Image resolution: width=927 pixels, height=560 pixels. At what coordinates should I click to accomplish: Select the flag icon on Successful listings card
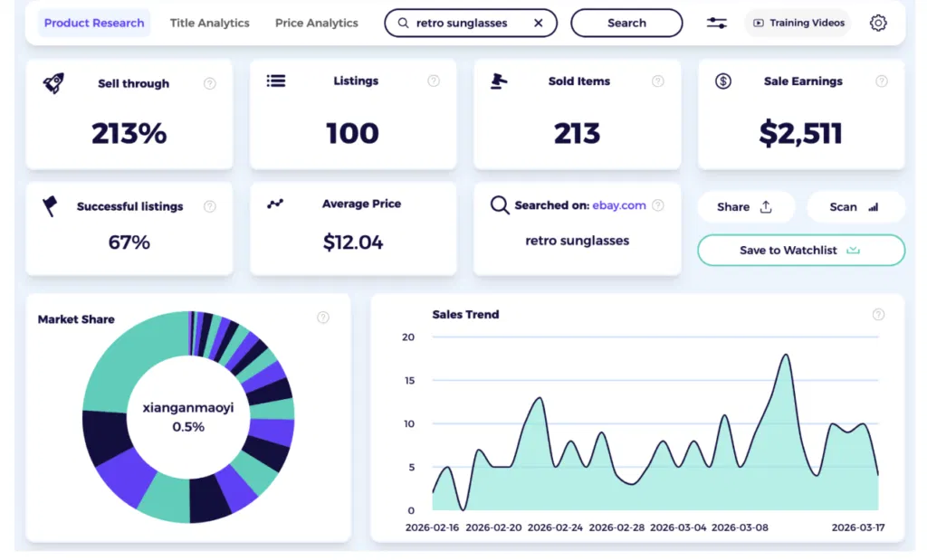point(52,205)
